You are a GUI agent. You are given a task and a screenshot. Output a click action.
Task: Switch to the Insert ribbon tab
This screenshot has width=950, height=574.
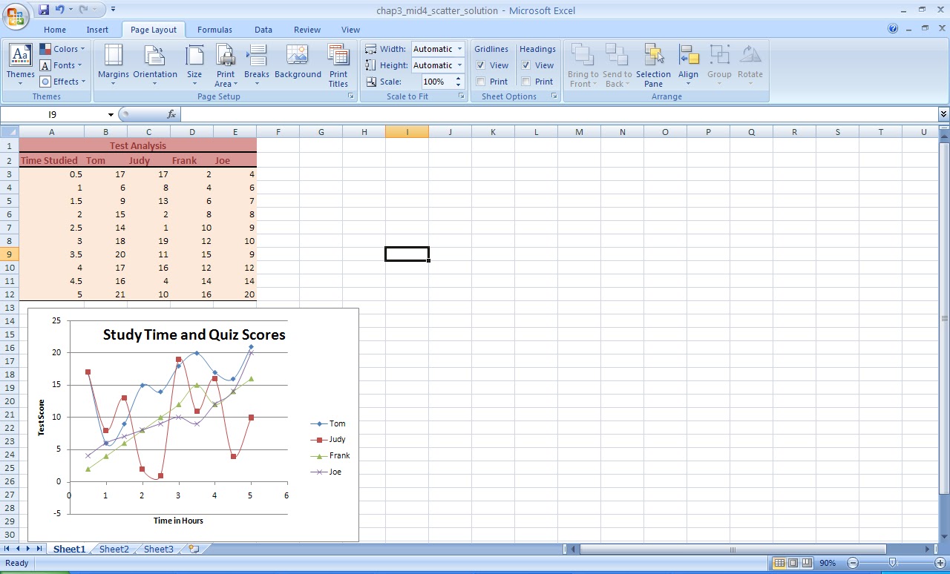coord(97,30)
